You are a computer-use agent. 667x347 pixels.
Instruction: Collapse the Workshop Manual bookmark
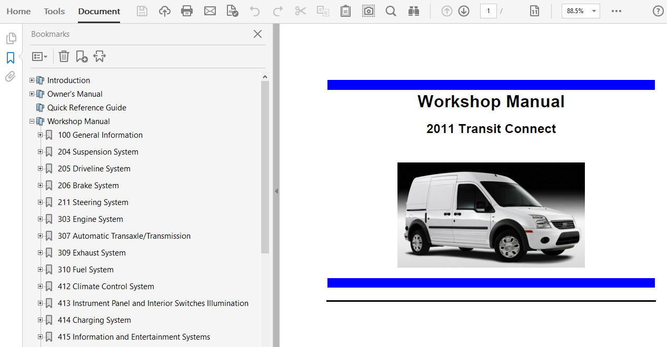32,121
